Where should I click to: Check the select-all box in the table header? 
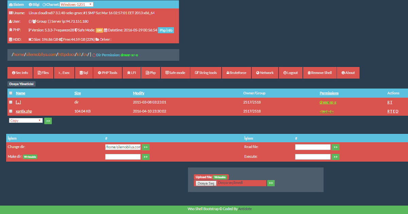(11, 93)
